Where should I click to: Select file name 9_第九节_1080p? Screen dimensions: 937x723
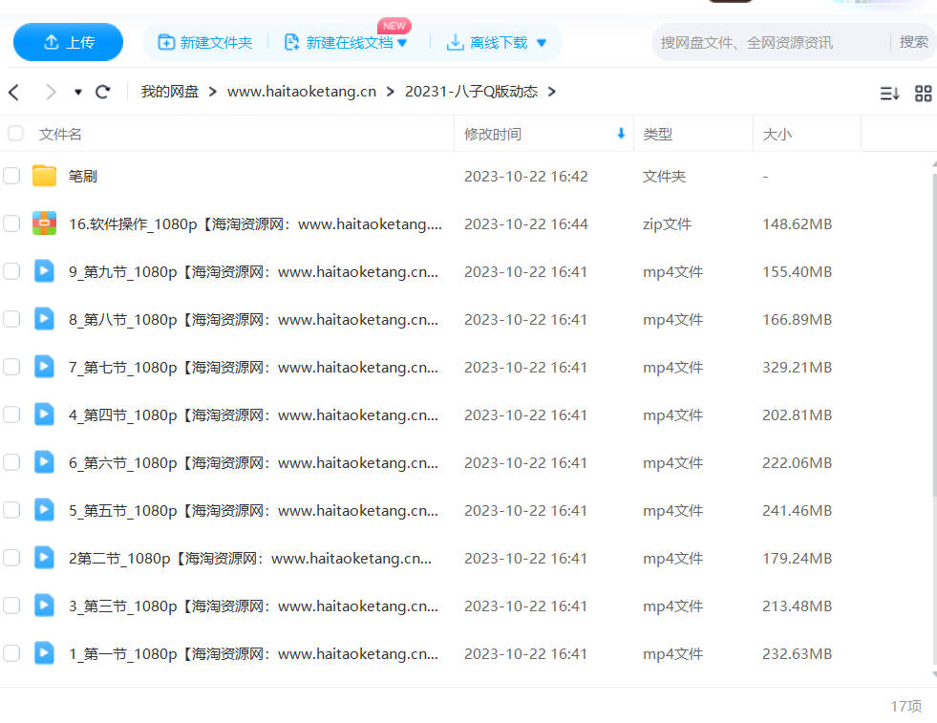[253, 272]
